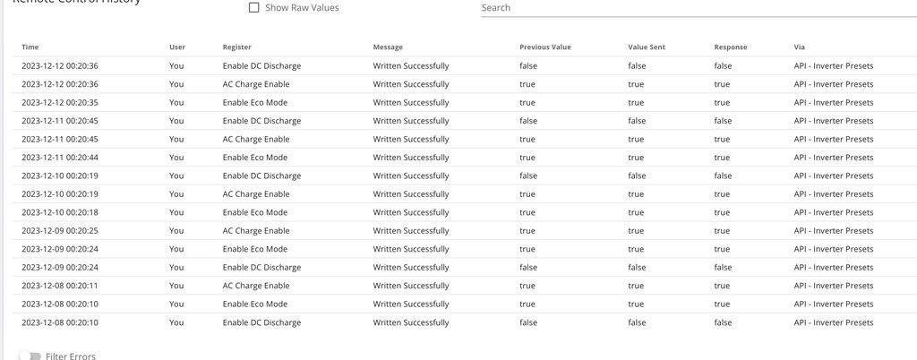Sort by the User column header

click(177, 47)
